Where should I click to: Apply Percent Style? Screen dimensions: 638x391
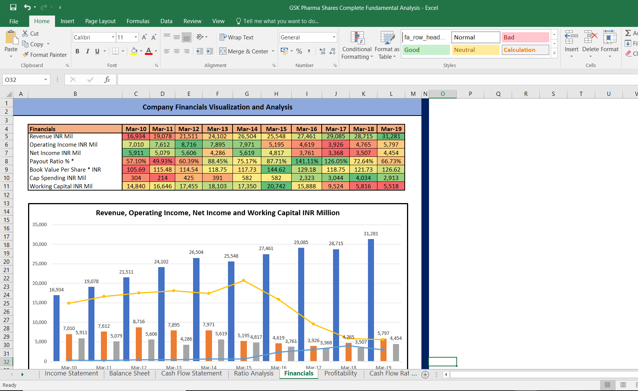[x=299, y=51]
